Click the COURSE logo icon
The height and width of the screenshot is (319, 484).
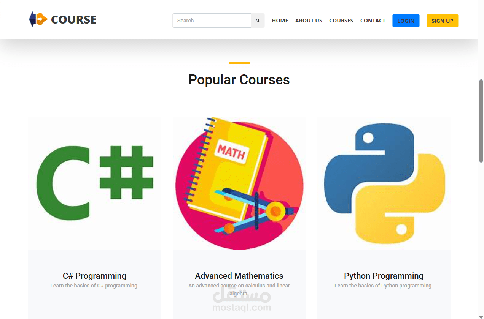[38, 19]
